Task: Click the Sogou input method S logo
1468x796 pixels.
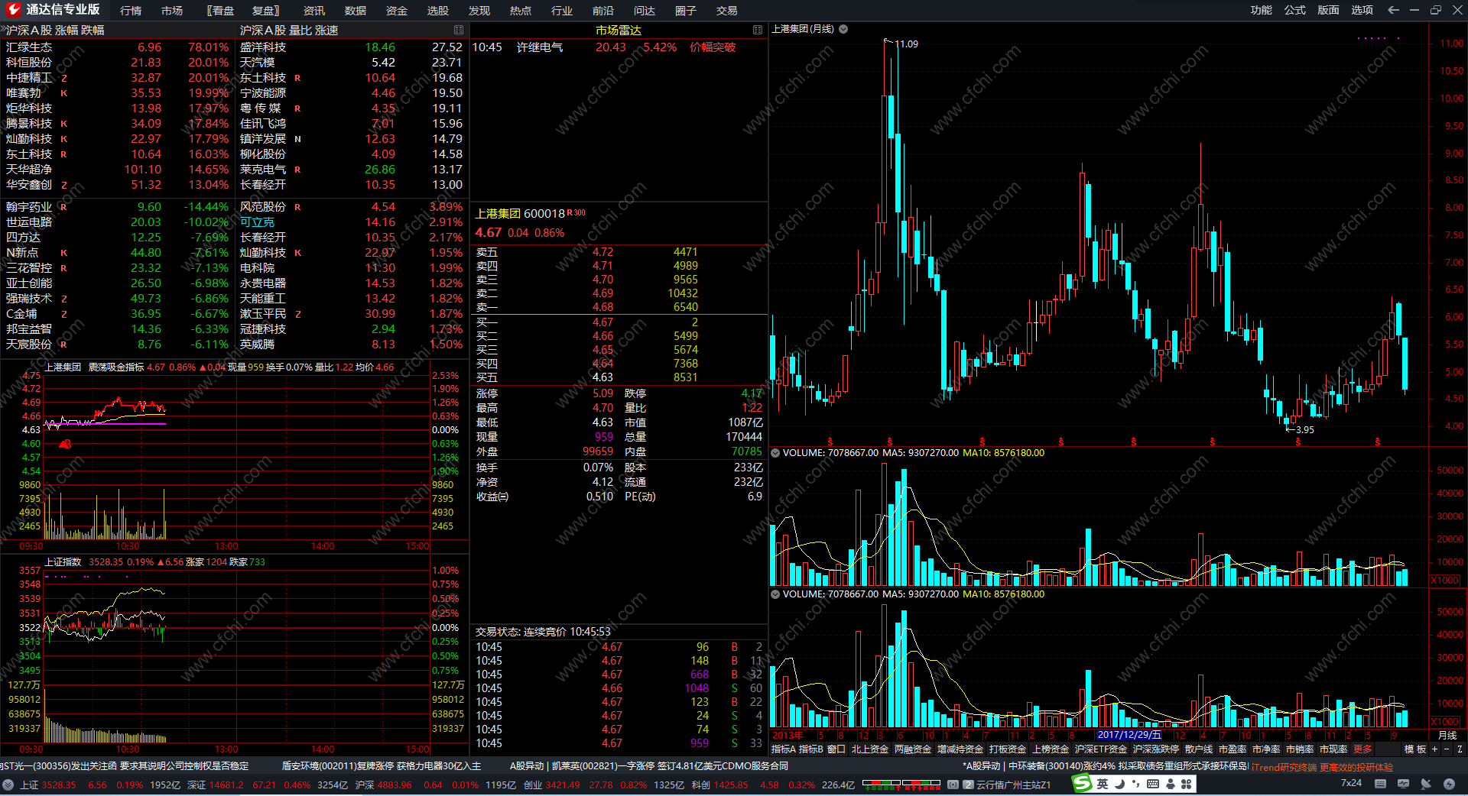Action: click(x=1082, y=784)
